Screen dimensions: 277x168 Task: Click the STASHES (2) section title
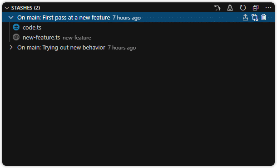[x=25, y=8]
